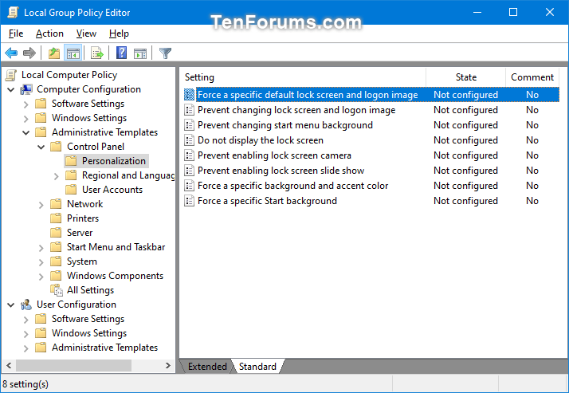
Task: Switch to the Extended tab
Action: coord(207,367)
